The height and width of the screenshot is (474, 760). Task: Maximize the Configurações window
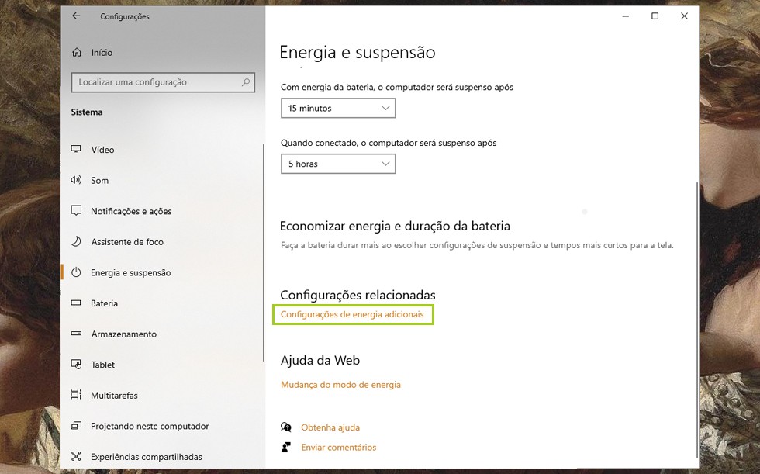[x=655, y=16]
